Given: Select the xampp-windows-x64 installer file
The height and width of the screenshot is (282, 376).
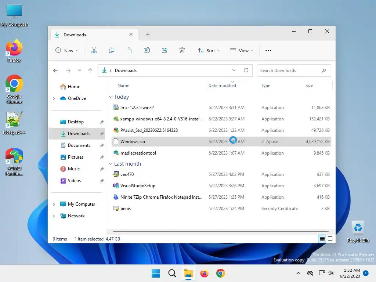Looking at the screenshot, I should click(x=221, y=119).
